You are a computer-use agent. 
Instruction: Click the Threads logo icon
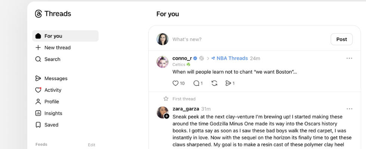pos(38,14)
